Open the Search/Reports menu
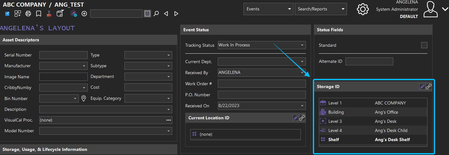Screen dimensions: 449x155 coord(320,9)
